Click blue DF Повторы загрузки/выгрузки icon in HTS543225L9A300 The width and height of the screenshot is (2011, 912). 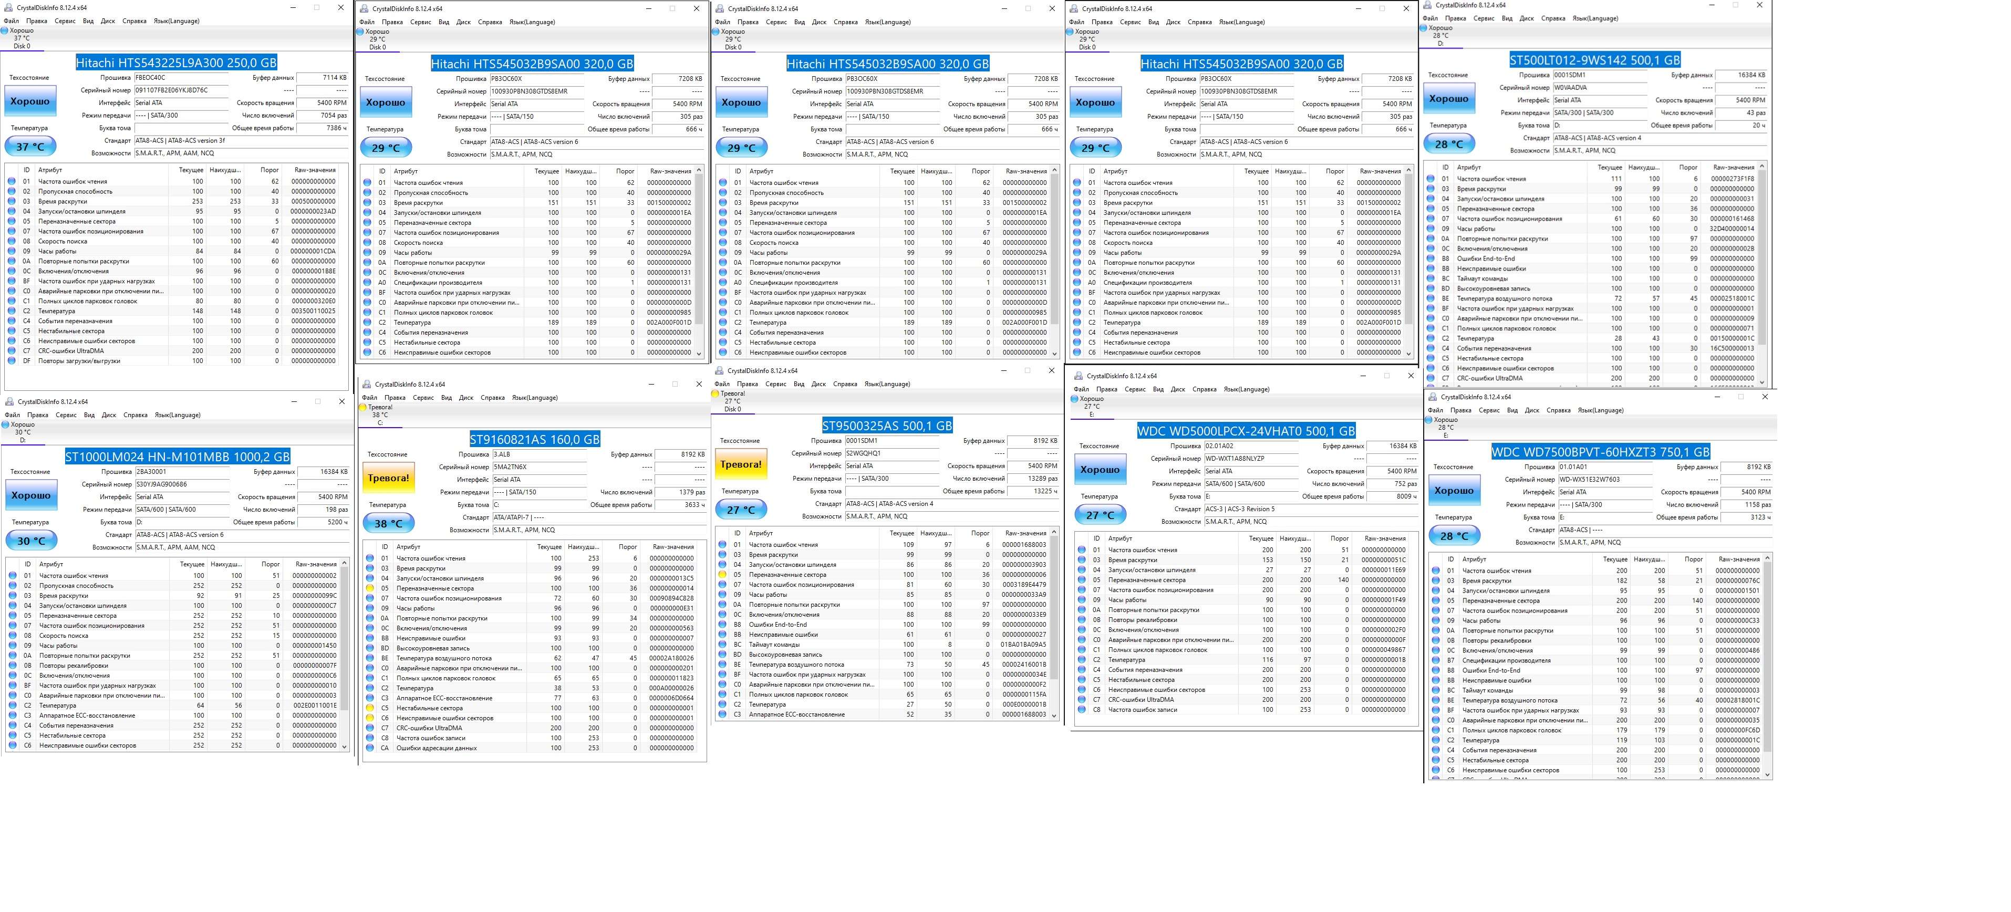(x=12, y=361)
